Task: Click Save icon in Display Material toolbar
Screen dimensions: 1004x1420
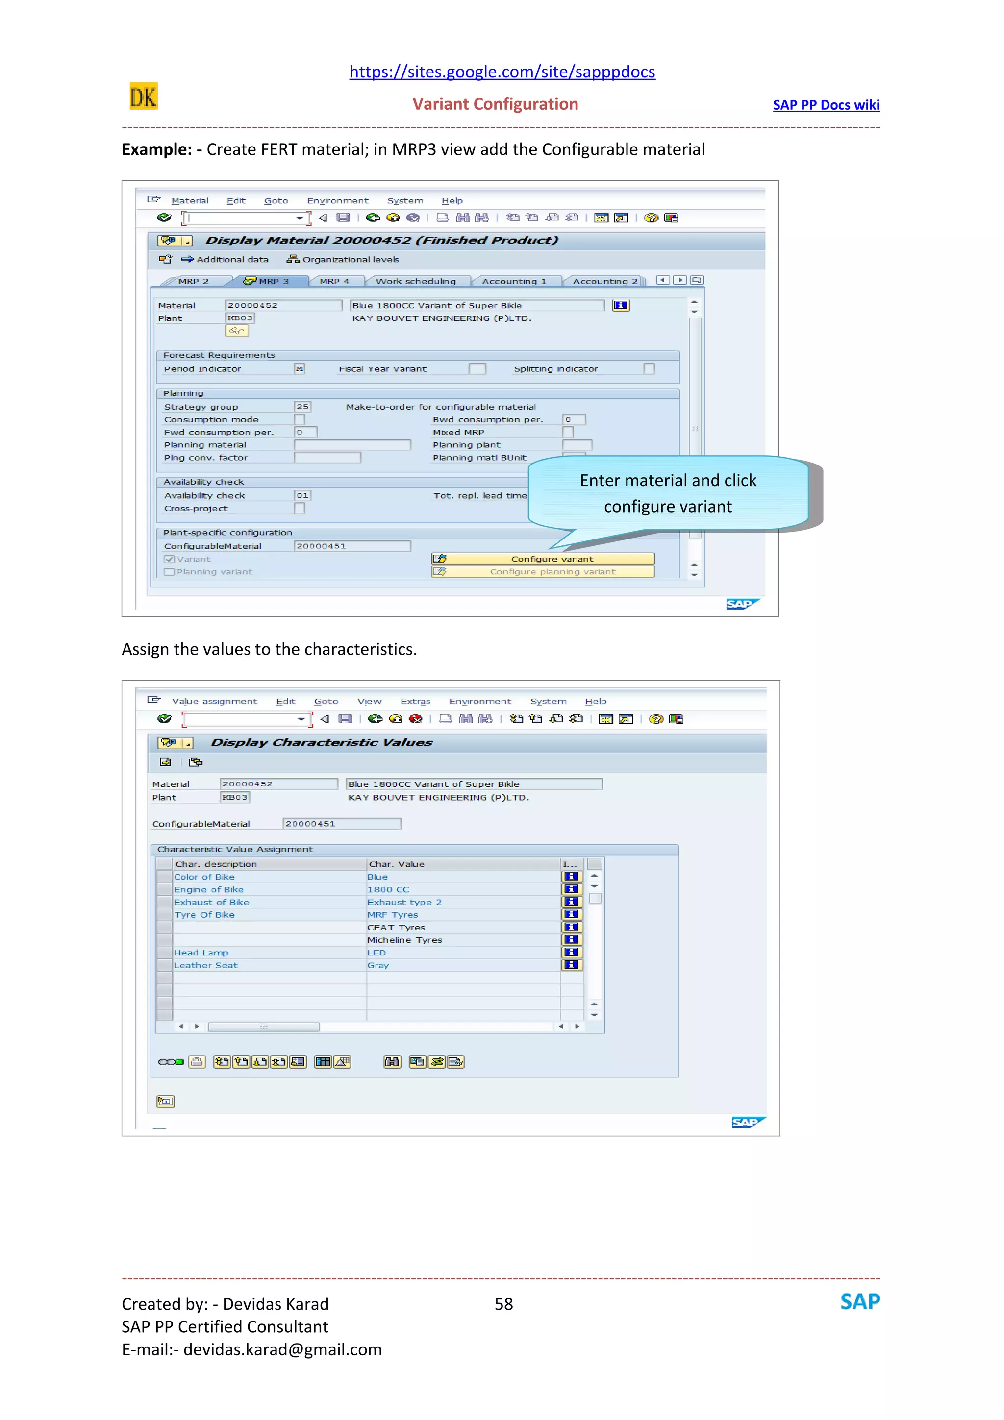Action: pyautogui.click(x=343, y=218)
